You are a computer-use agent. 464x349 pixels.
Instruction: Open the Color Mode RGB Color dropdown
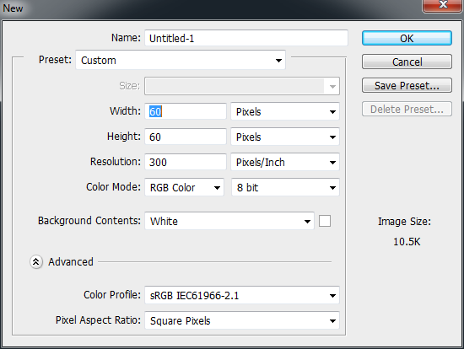(184, 187)
